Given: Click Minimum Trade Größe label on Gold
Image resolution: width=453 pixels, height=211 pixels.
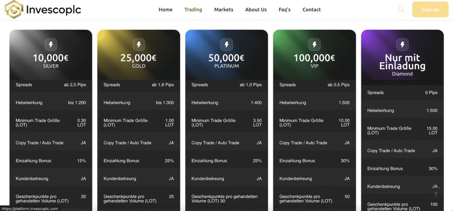Looking at the screenshot, I should (126, 123).
